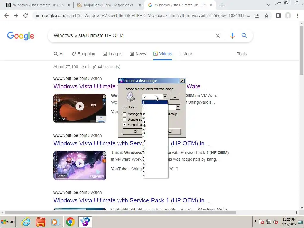The width and height of the screenshot is (304, 228).
Task: Choose drive letter P: in list
Action: [x=155, y=137]
